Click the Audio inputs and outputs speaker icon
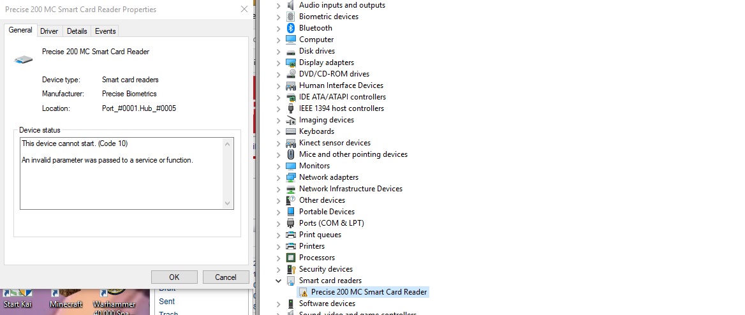Viewport: 745px width, 315px height. (x=291, y=5)
